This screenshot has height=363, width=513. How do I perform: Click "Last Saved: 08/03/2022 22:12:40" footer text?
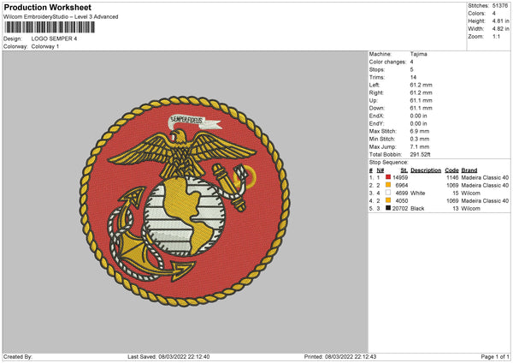click(x=168, y=357)
